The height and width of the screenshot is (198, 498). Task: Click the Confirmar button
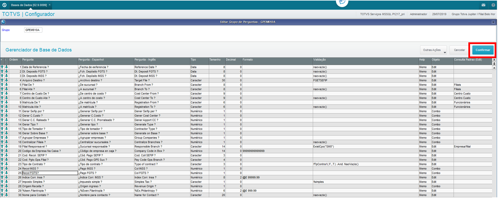(483, 50)
